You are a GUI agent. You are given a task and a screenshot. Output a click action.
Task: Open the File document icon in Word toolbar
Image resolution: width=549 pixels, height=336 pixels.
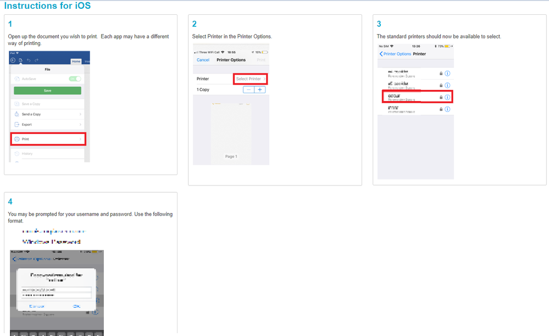tap(21, 60)
